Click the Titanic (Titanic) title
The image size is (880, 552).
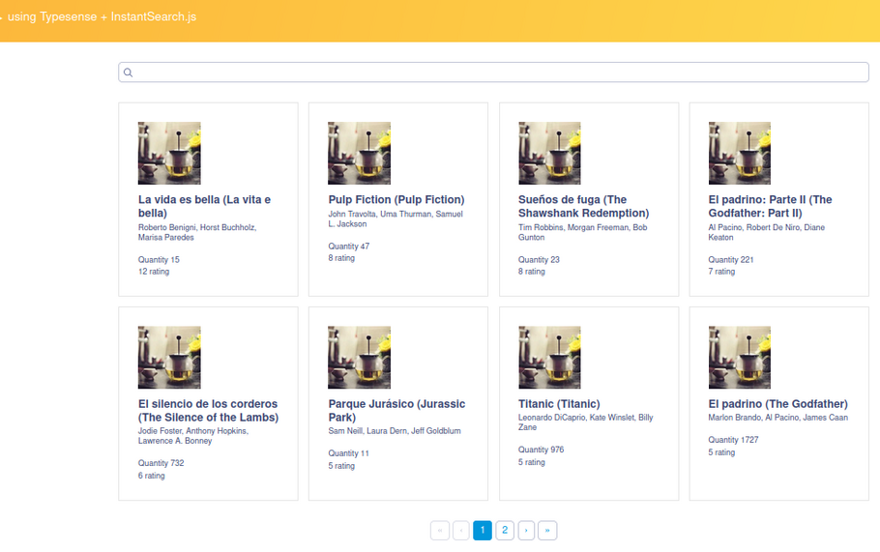click(559, 404)
